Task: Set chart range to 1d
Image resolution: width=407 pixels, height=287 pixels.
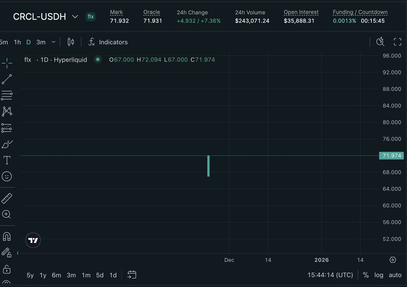Action: [113, 275]
